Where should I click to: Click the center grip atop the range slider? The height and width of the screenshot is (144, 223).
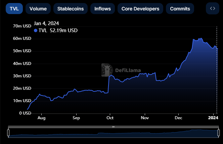(113, 127)
